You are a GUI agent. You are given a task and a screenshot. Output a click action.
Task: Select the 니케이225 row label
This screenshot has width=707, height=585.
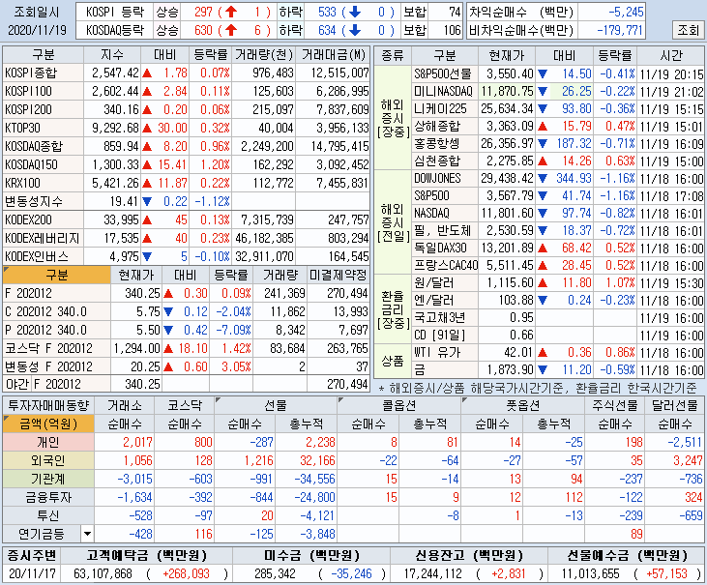point(445,108)
